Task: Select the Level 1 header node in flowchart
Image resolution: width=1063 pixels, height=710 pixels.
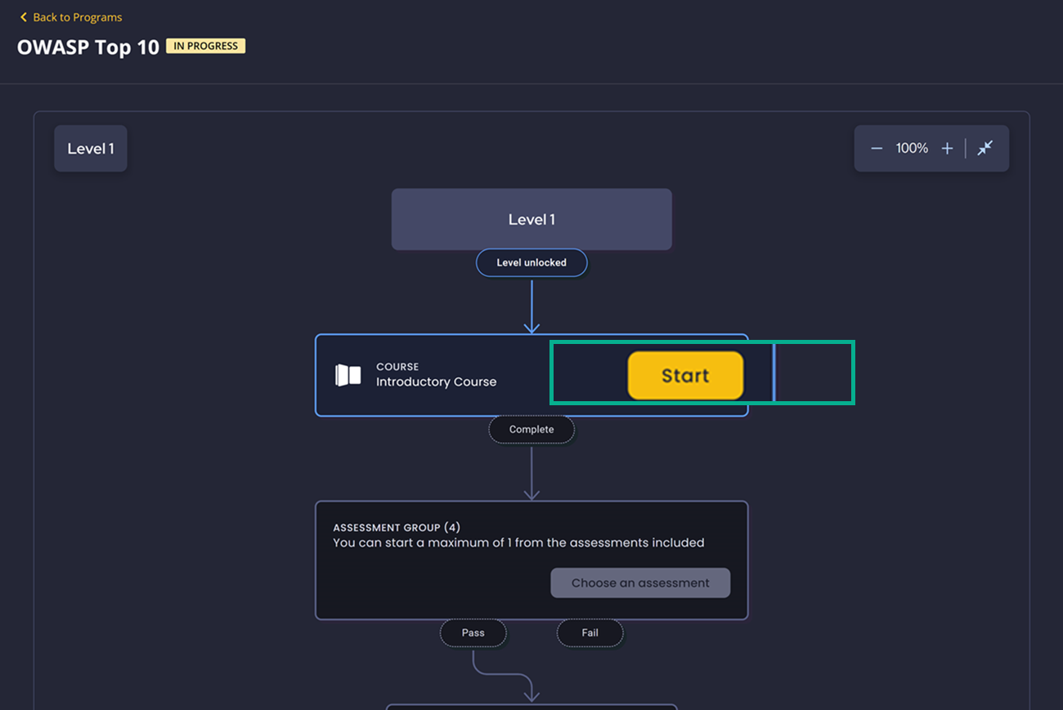Action: tap(531, 220)
